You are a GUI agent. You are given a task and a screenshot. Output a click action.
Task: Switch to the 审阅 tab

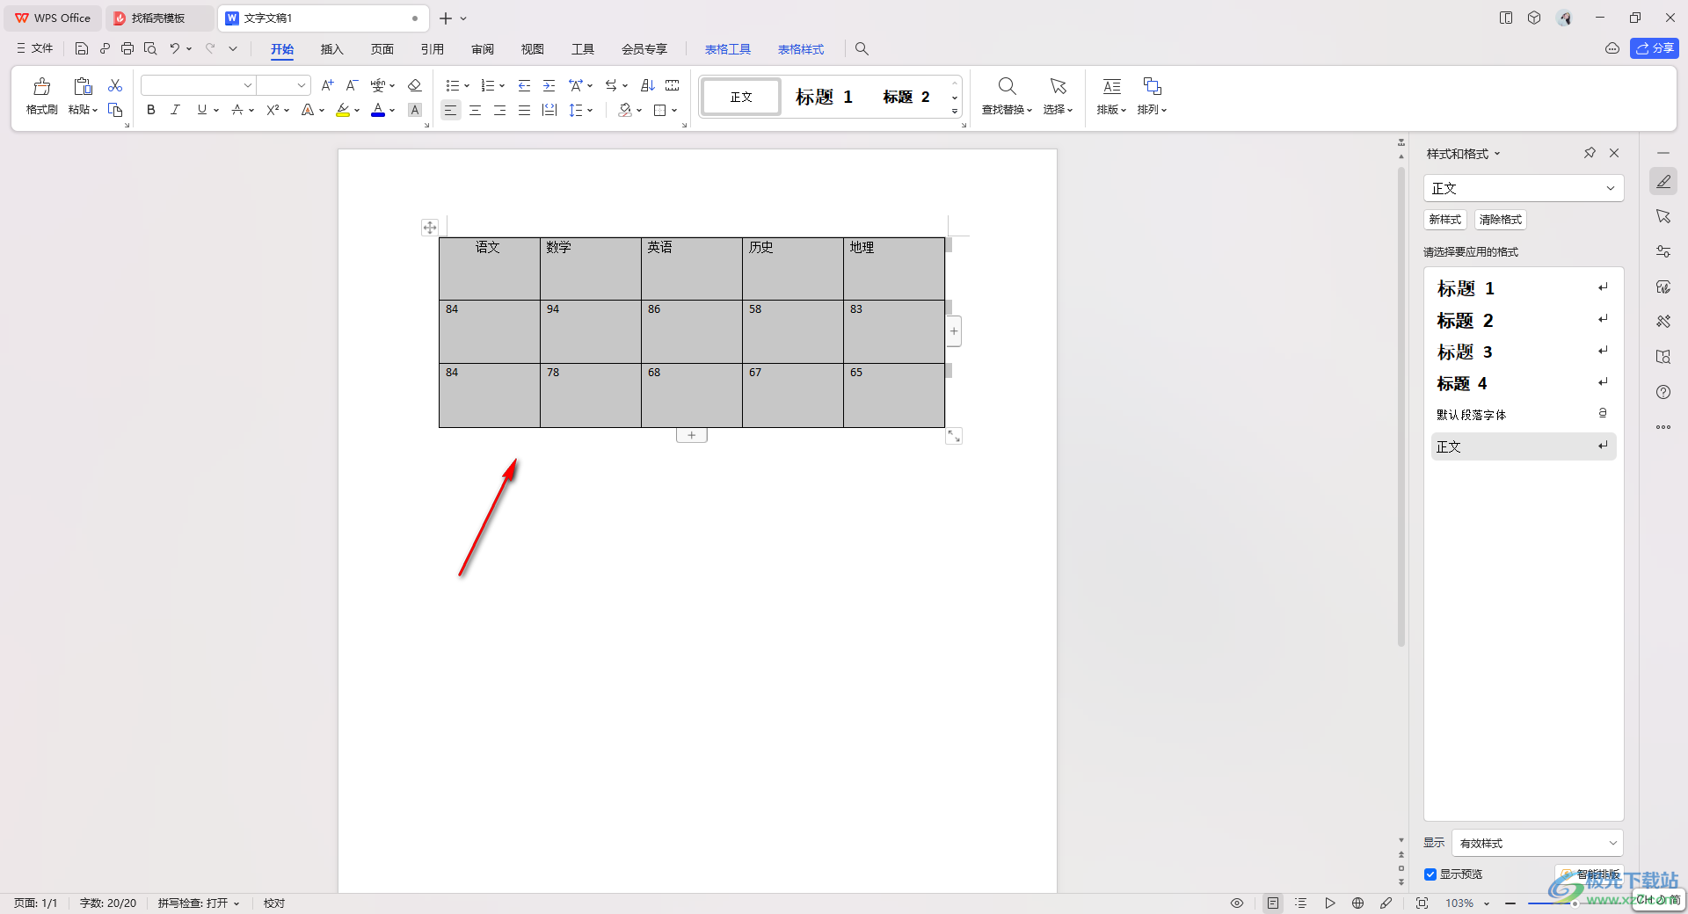(482, 49)
